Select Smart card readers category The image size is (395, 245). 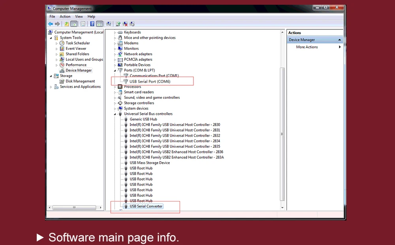coord(139,92)
